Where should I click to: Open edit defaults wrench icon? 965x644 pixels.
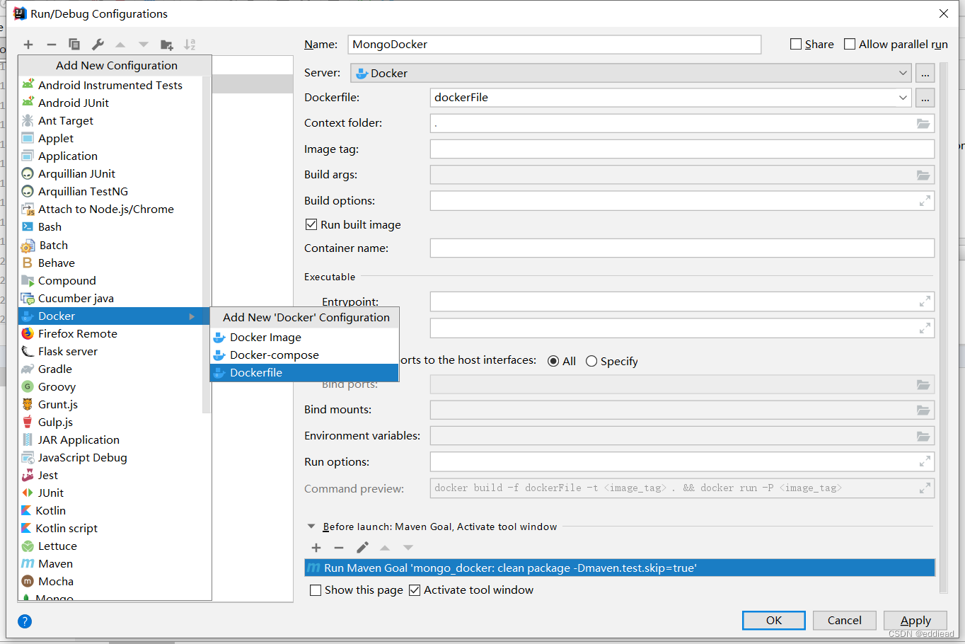98,45
